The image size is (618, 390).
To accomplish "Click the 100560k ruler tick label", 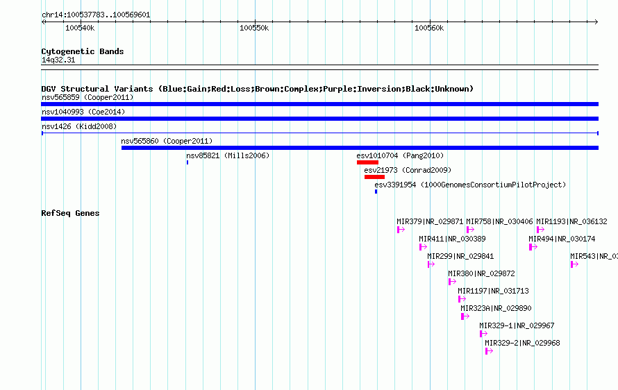I will point(429,28).
